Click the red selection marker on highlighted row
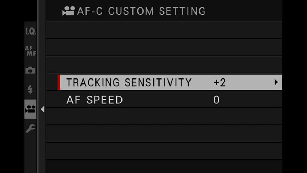The height and width of the screenshot is (173, 307). [59, 82]
